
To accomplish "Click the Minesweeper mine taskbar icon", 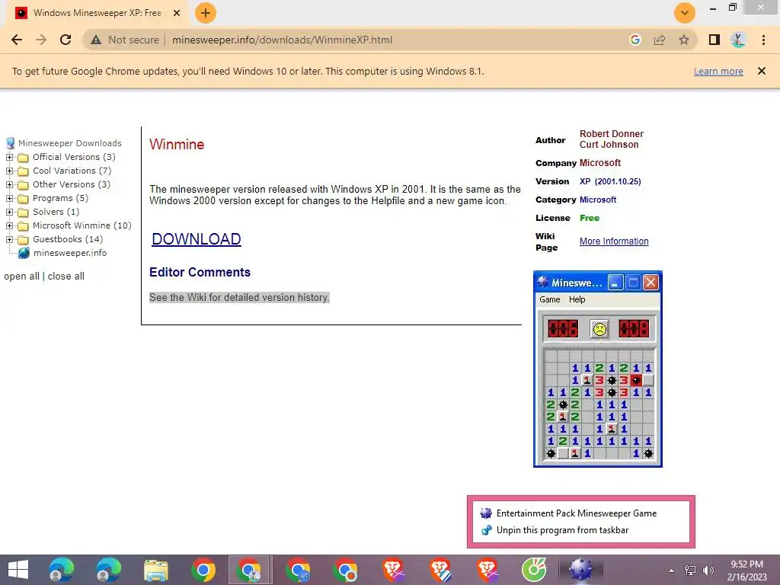I will 580,570.
